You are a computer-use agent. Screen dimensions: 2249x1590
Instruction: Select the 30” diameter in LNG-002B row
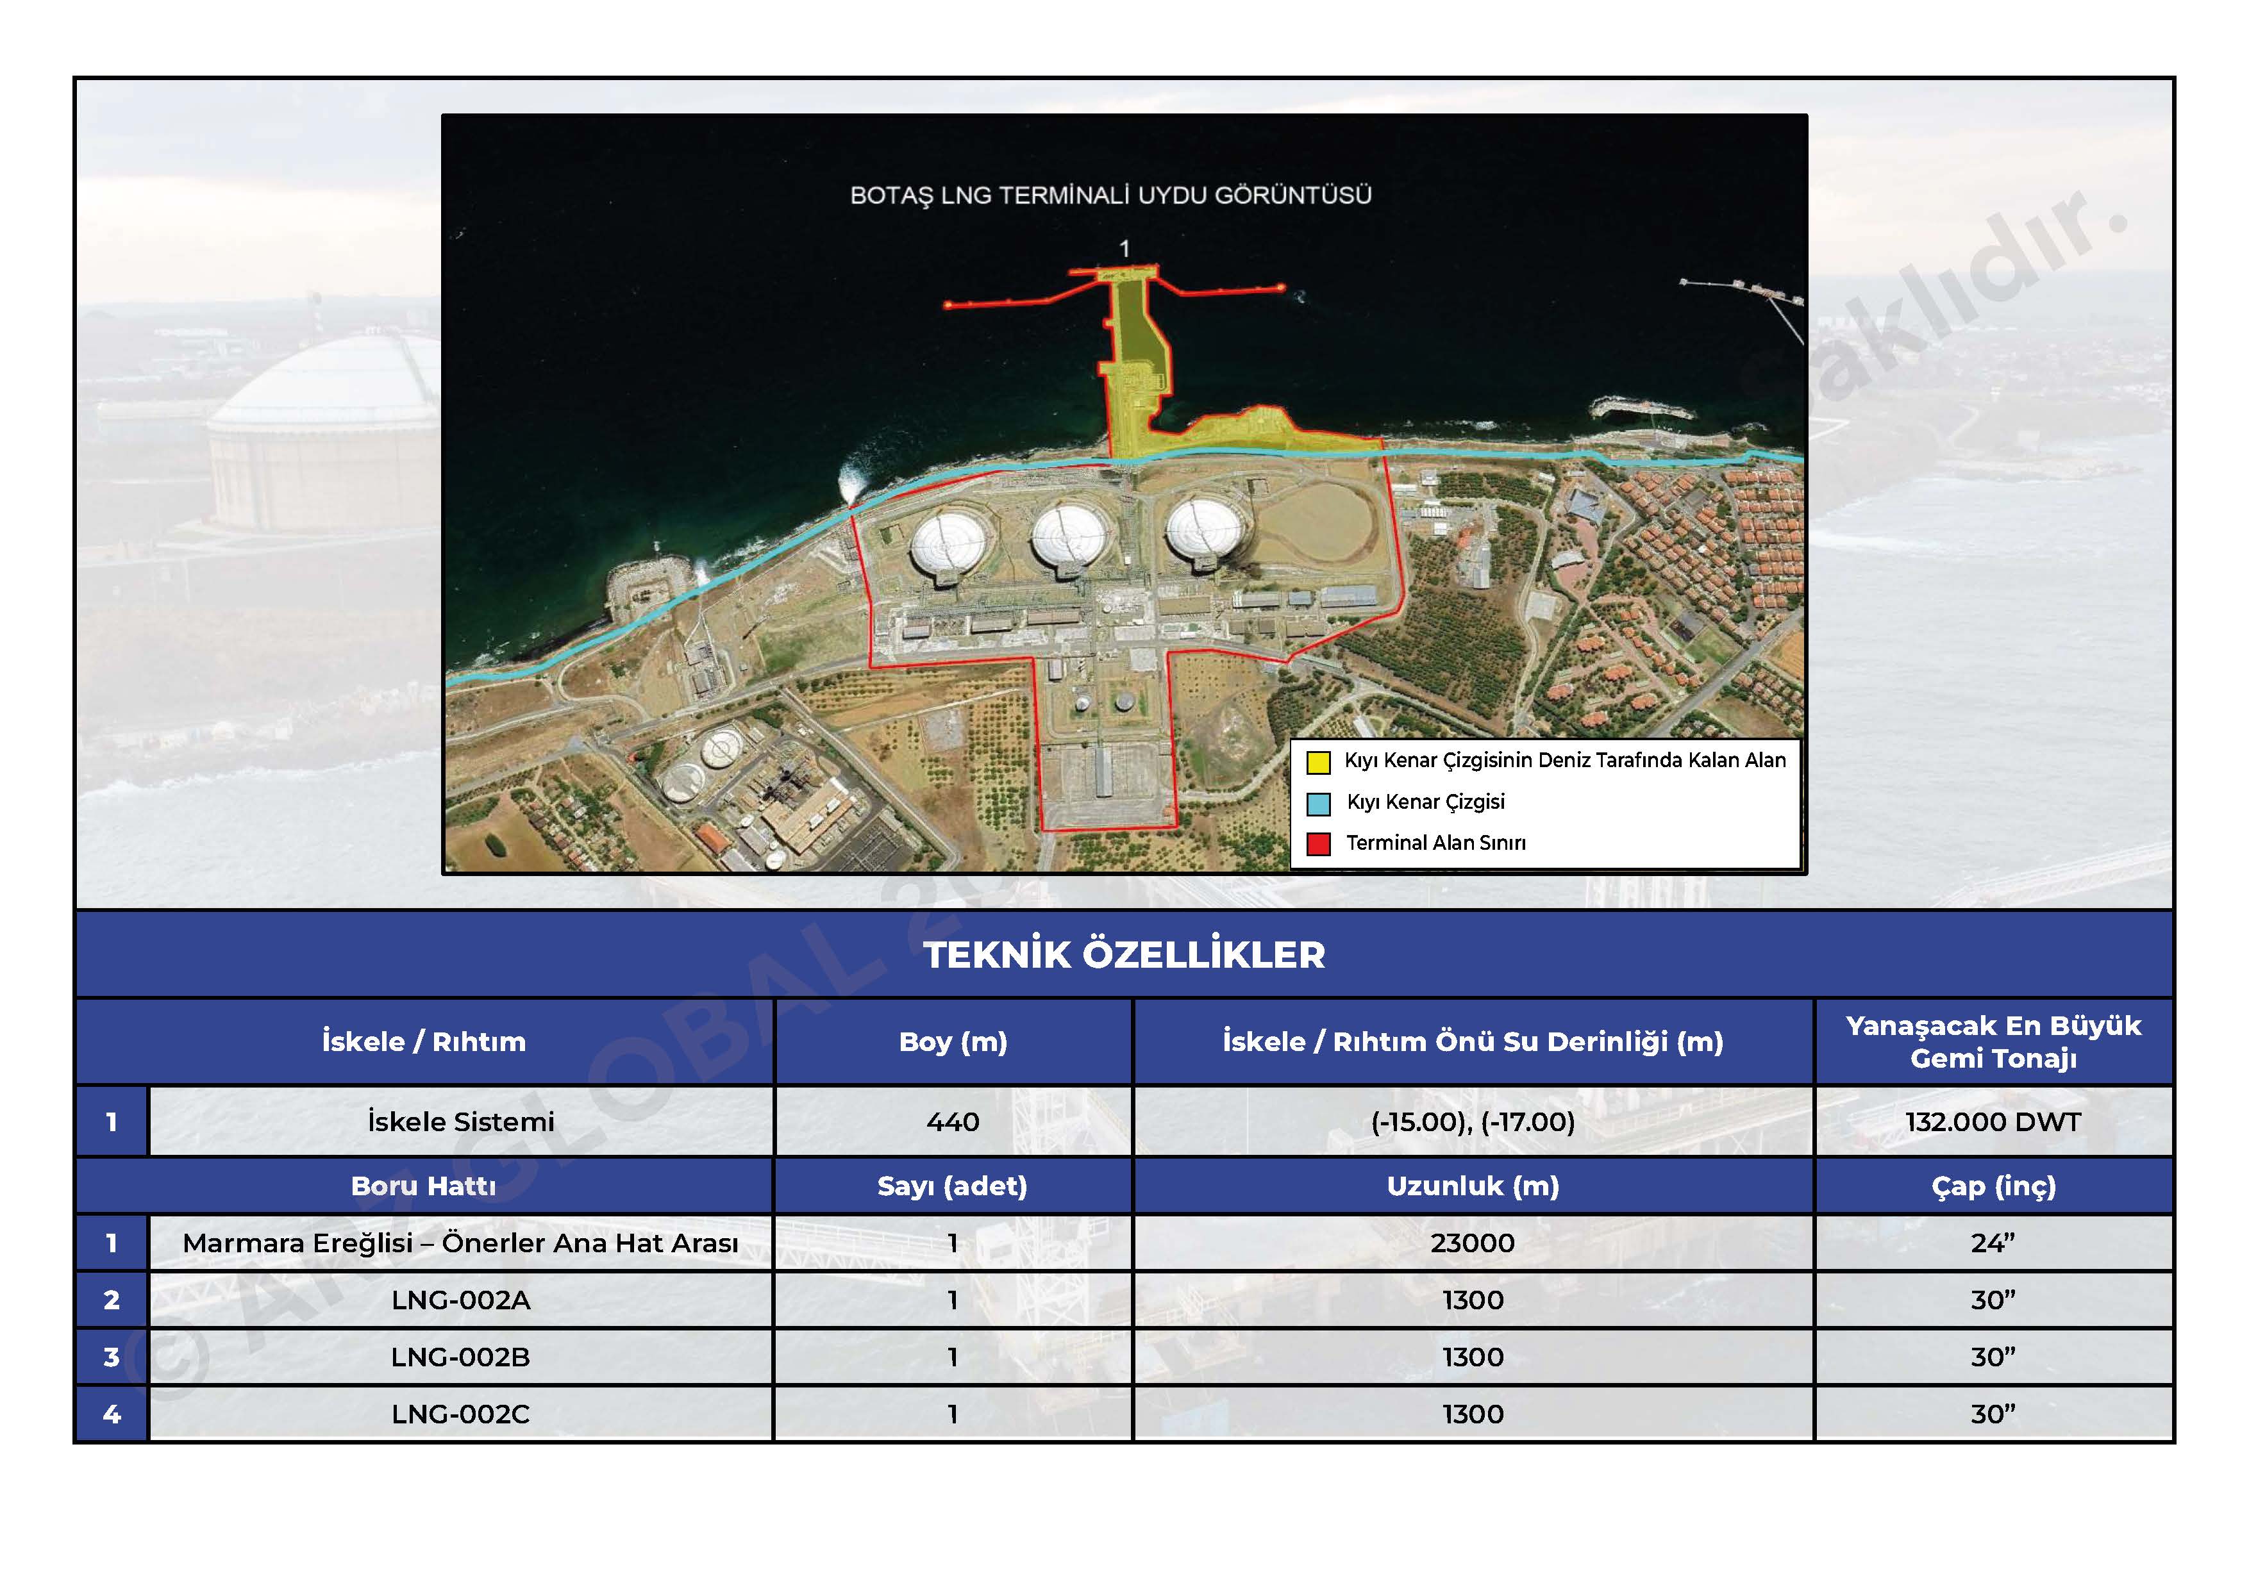click(x=1993, y=1357)
